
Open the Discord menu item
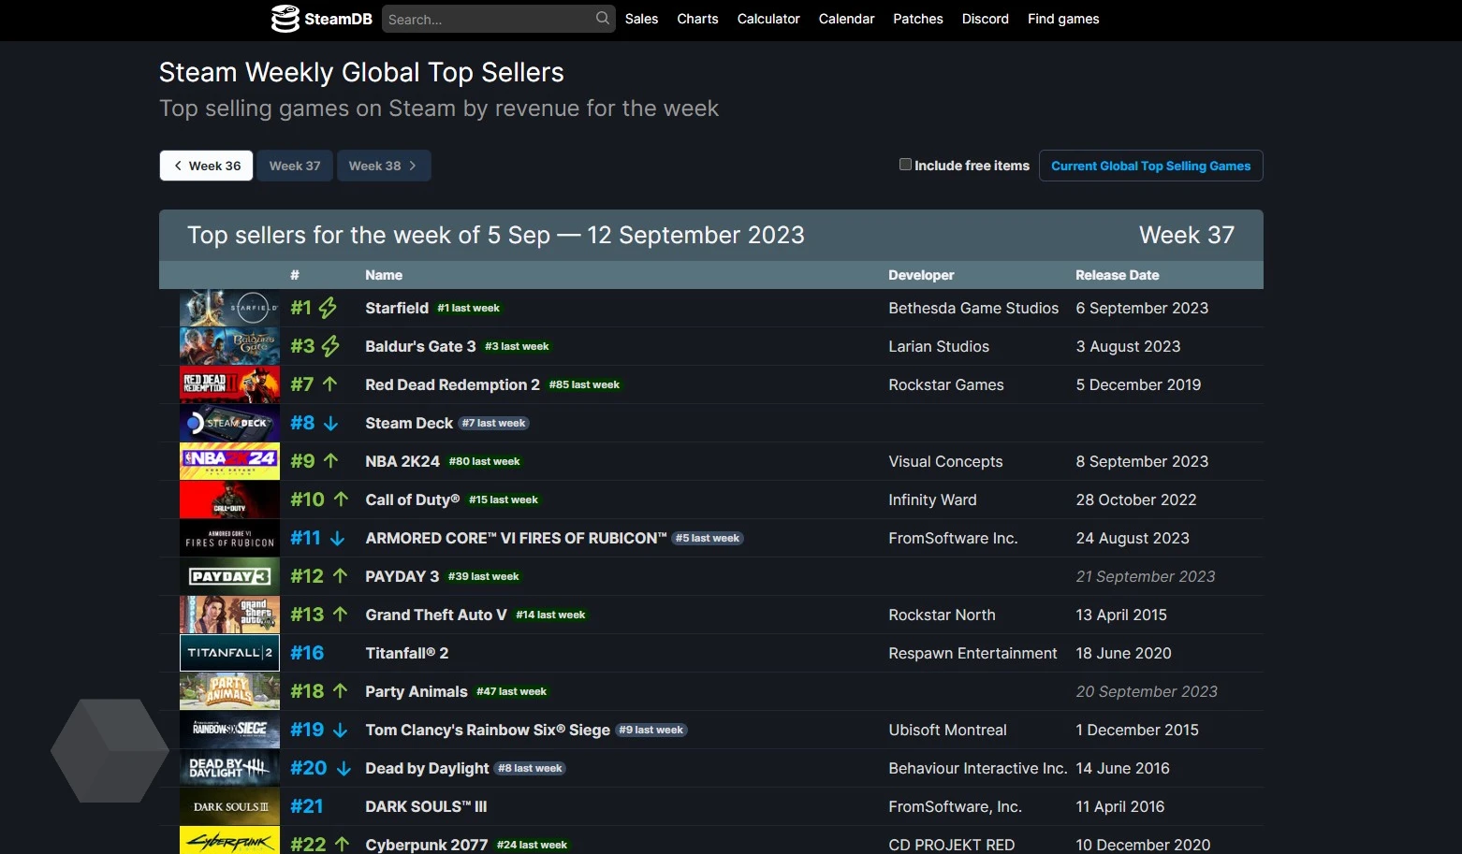(x=985, y=19)
